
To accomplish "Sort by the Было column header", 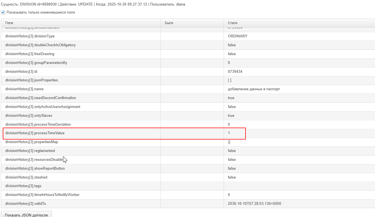I will pos(192,23).
